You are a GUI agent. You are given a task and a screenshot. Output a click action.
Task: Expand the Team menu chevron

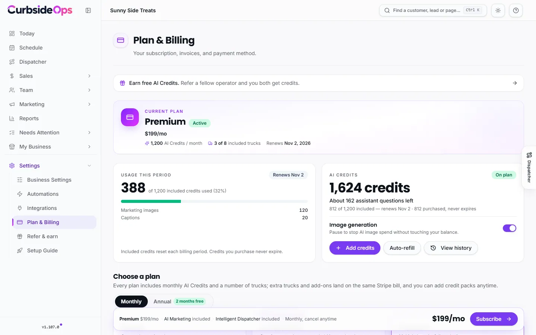[89, 90]
